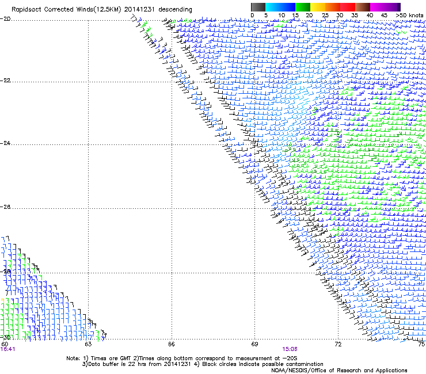Select the green 15-20 knots color swatch
Viewport: 426px width, 374px height.
tap(303, 7)
